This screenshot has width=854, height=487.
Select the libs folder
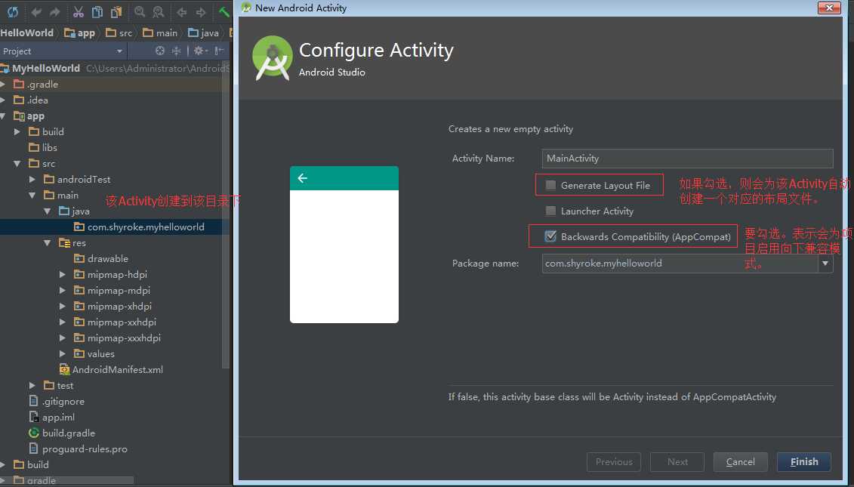[42, 148]
